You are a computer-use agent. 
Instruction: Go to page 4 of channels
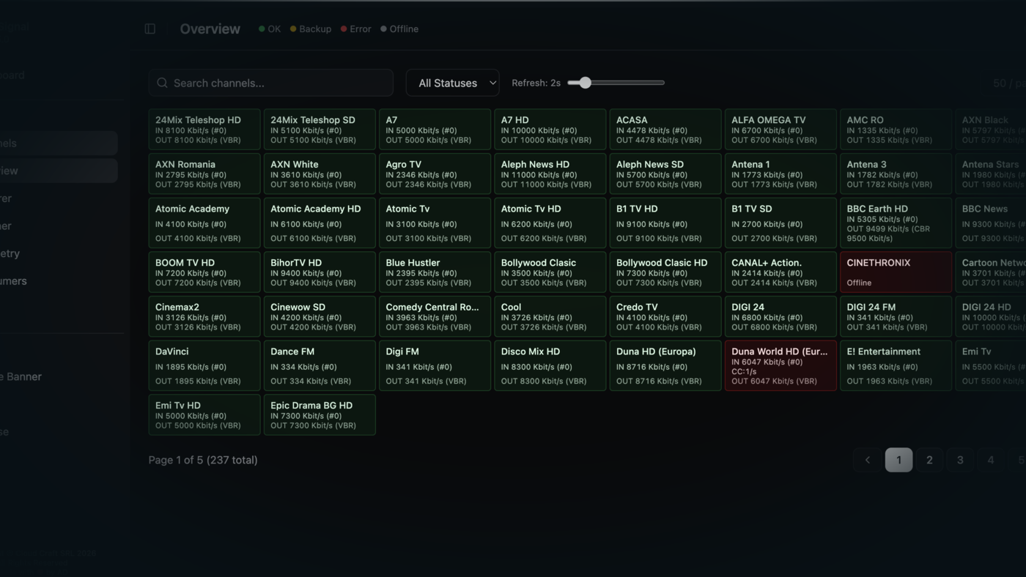click(991, 460)
